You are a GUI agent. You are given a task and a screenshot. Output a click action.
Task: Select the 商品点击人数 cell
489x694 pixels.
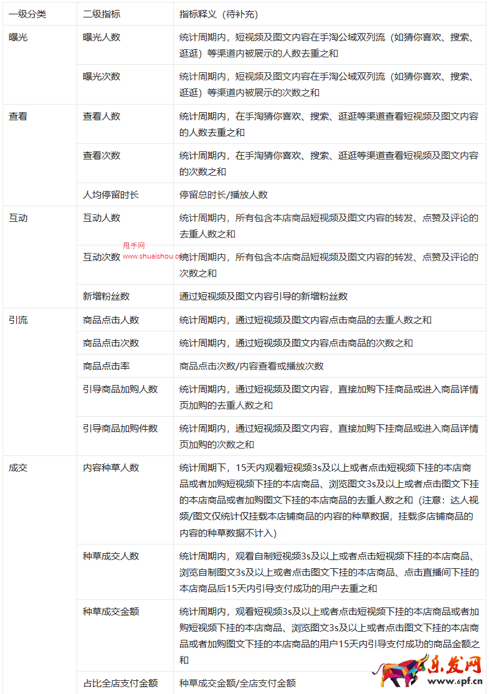(x=125, y=320)
